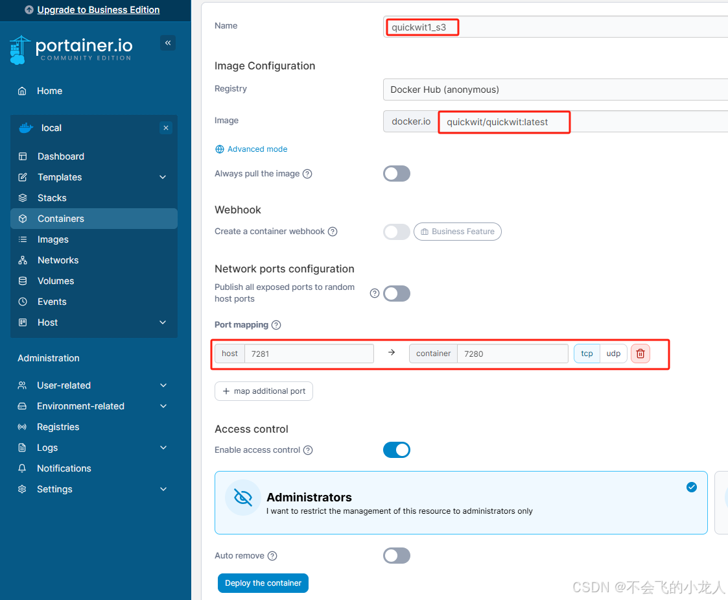728x600 pixels.
Task: Click map additional port button
Action: [264, 391]
